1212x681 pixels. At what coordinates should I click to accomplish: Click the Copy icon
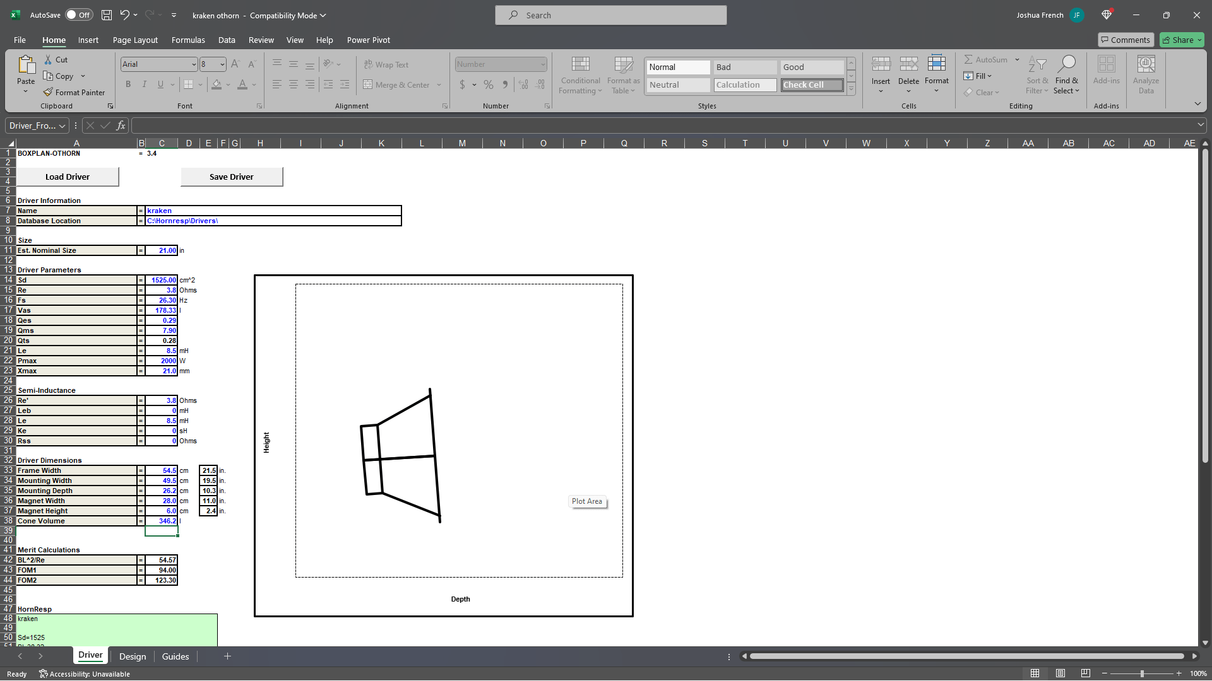pos(48,76)
